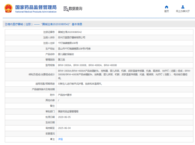Click the 产品名称 row label
Image resolution: width=195 pixels, height=145 pixels.
[50, 54]
